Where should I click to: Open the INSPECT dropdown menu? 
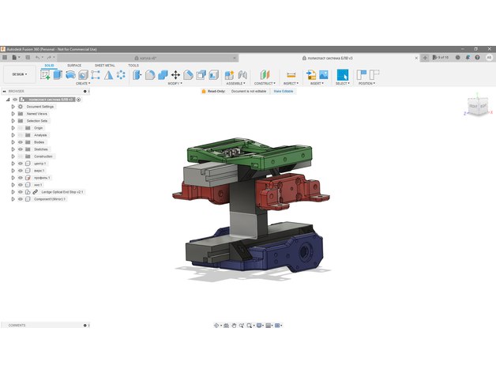(x=291, y=83)
